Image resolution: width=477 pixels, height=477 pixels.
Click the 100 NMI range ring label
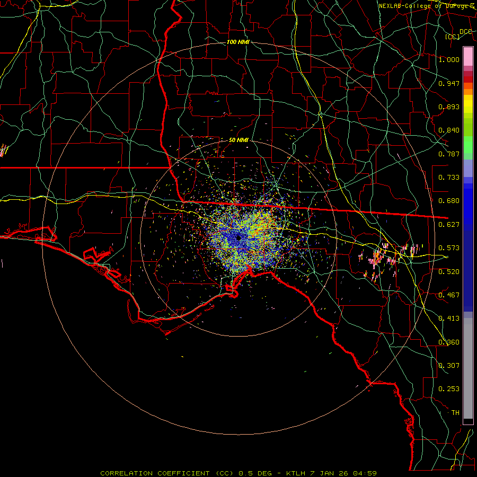238,42
